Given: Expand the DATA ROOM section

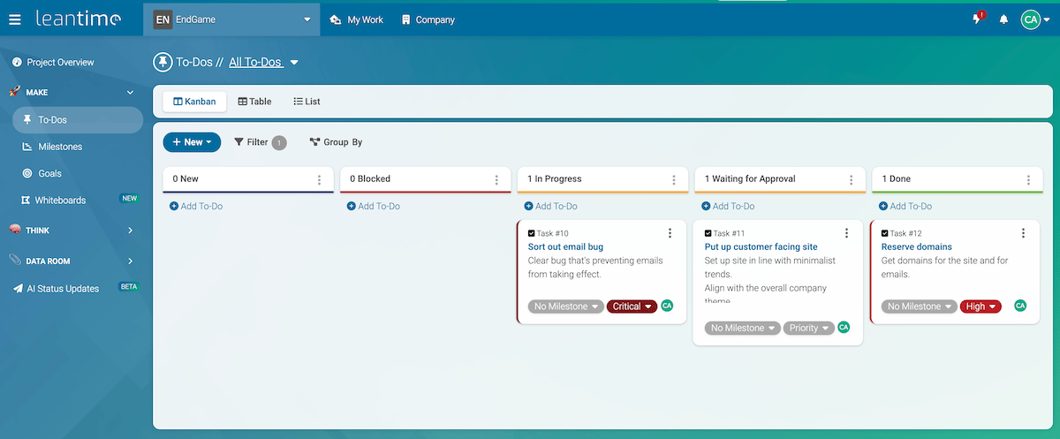Looking at the screenshot, I should (x=130, y=261).
